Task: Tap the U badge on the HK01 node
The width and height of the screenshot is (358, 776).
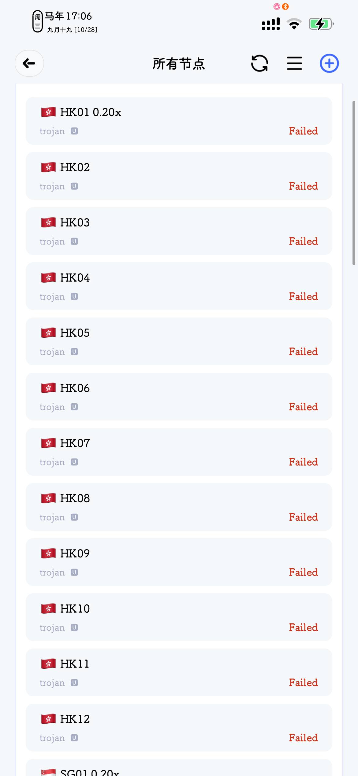Action: [74, 131]
